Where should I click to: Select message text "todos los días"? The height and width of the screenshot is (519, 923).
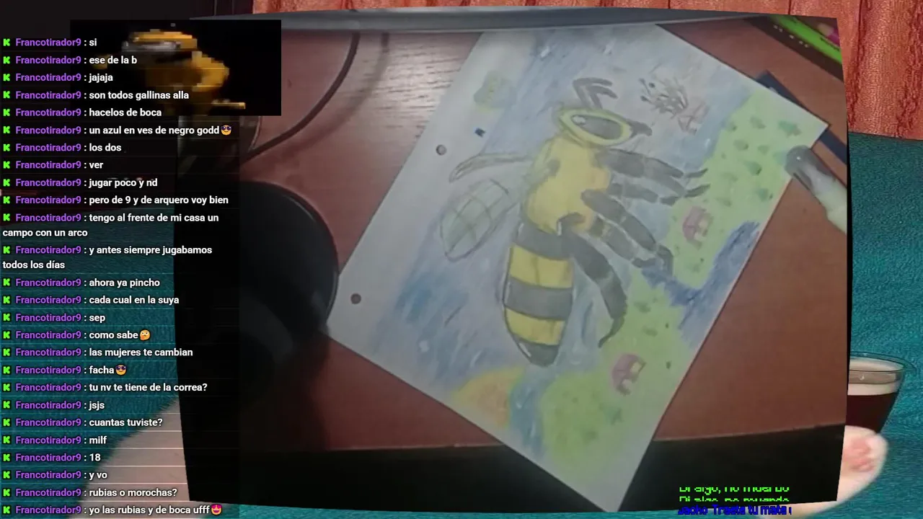pyautogui.click(x=34, y=265)
